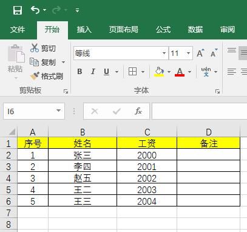Apply yellow fill color bucket

(x=159, y=72)
